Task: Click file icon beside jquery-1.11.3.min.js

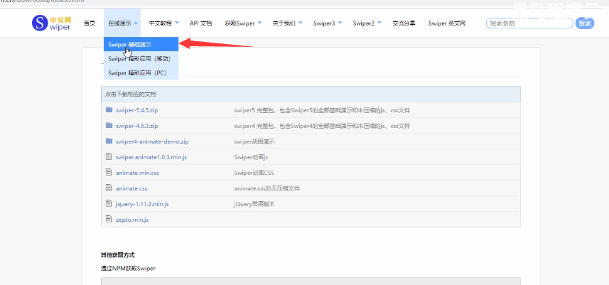Action: click(x=109, y=203)
